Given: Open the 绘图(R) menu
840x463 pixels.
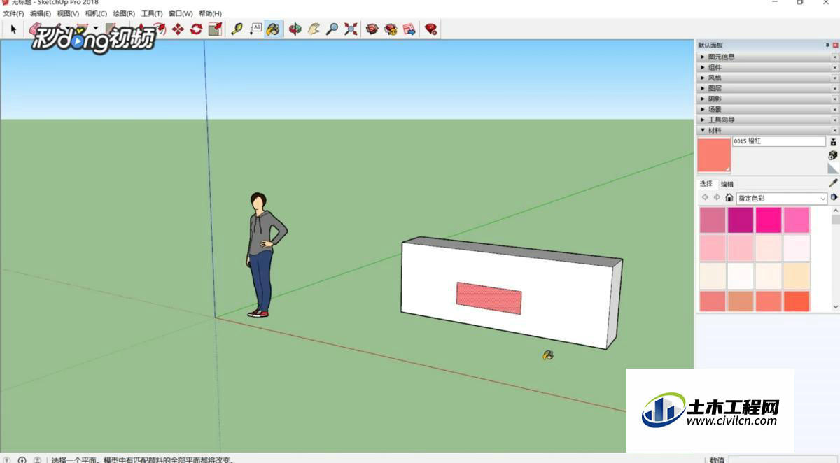Looking at the screenshot, I should [124, 13].
